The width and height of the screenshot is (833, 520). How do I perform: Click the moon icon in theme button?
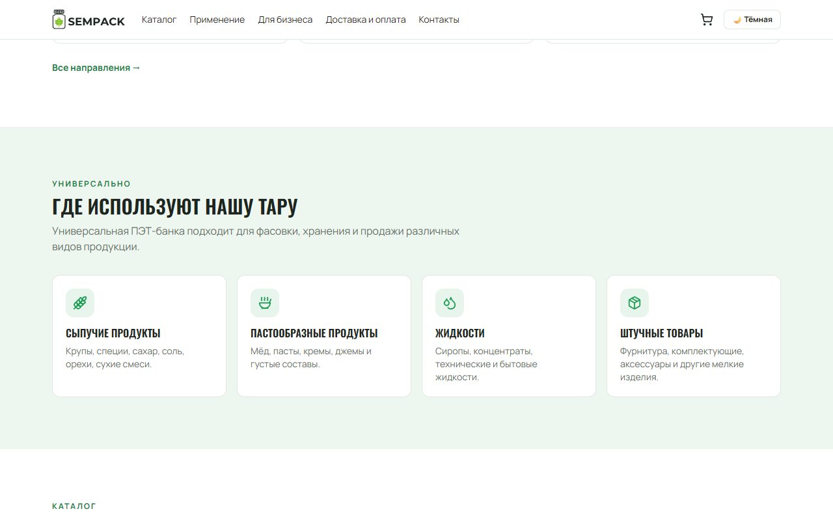737,19
